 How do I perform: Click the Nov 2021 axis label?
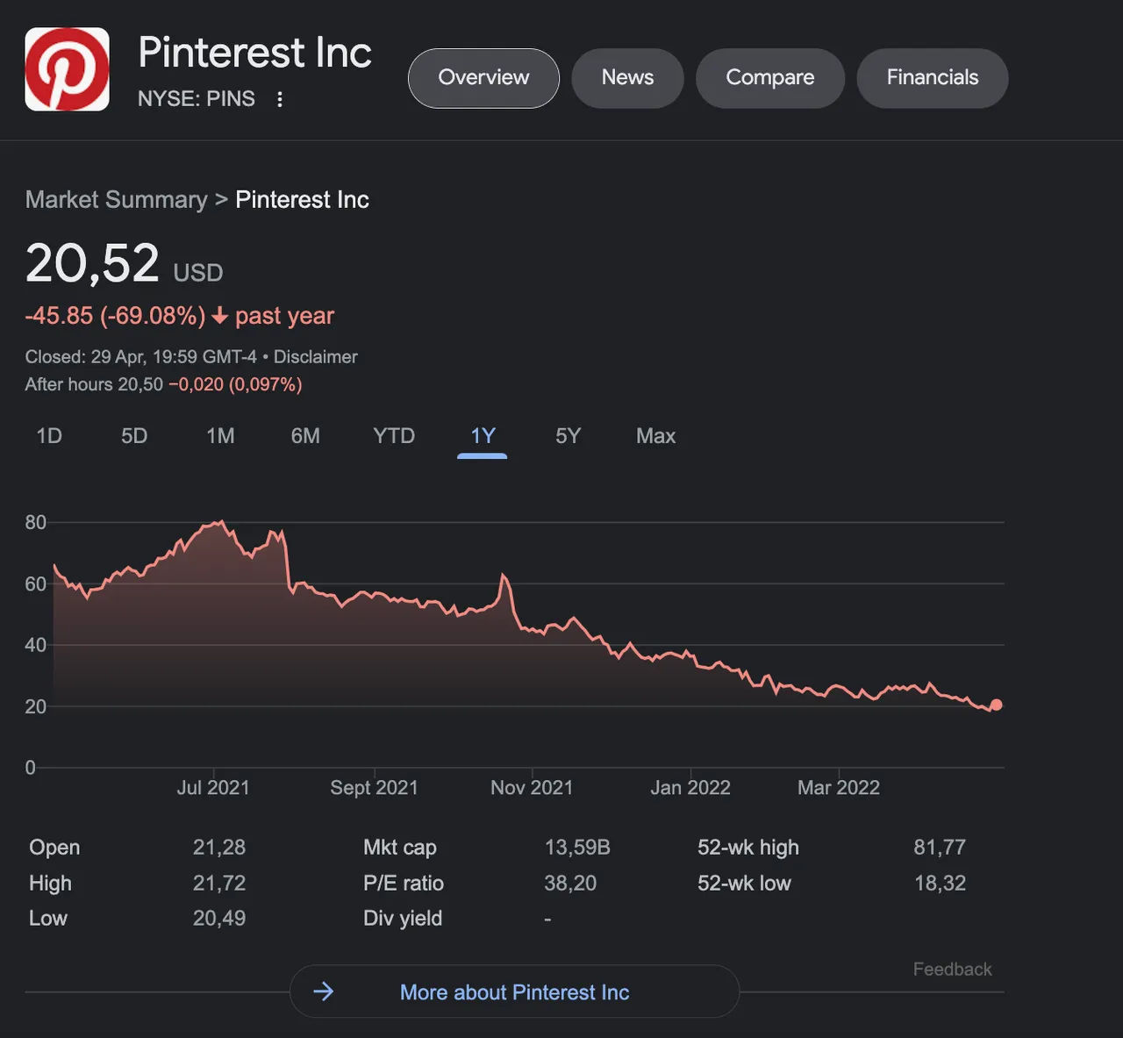[532, 788]
